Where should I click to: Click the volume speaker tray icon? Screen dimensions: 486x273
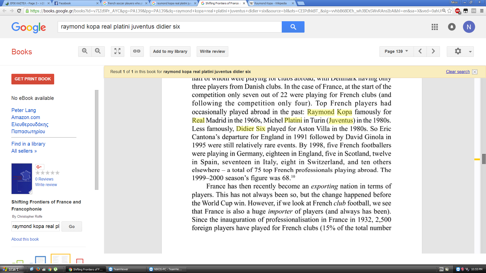click(x=467, y=269)
